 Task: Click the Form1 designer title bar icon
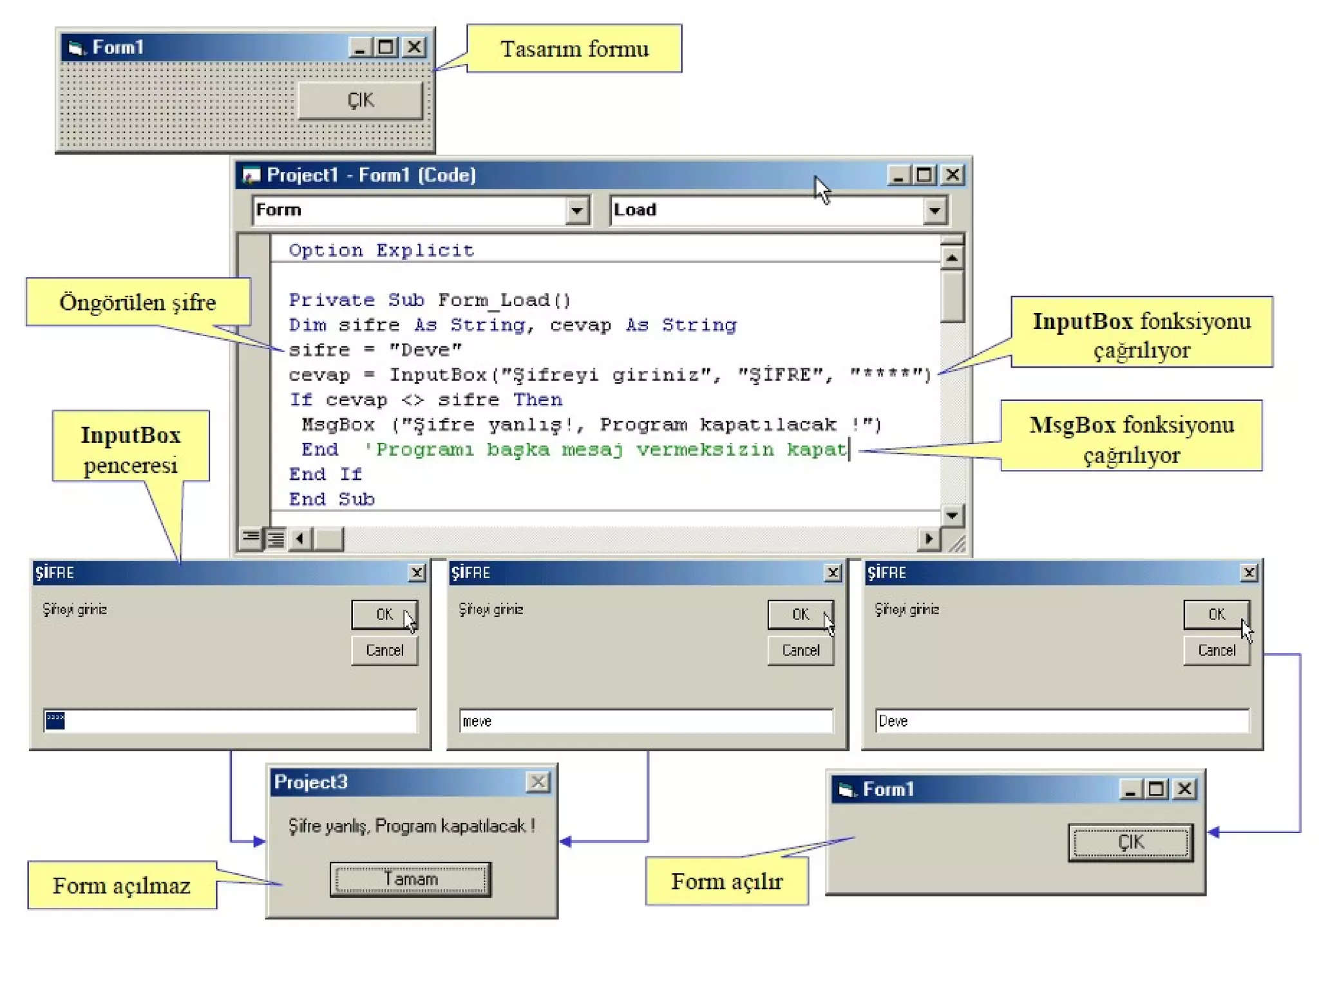77,48
